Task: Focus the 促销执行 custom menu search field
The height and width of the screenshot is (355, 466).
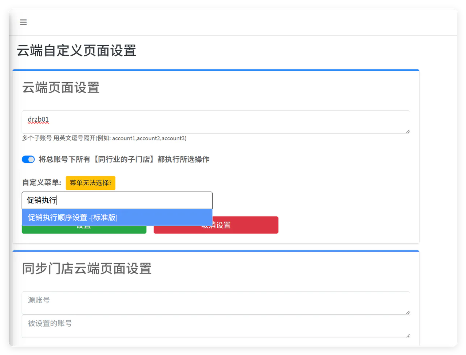Action: tap(117, 200)
